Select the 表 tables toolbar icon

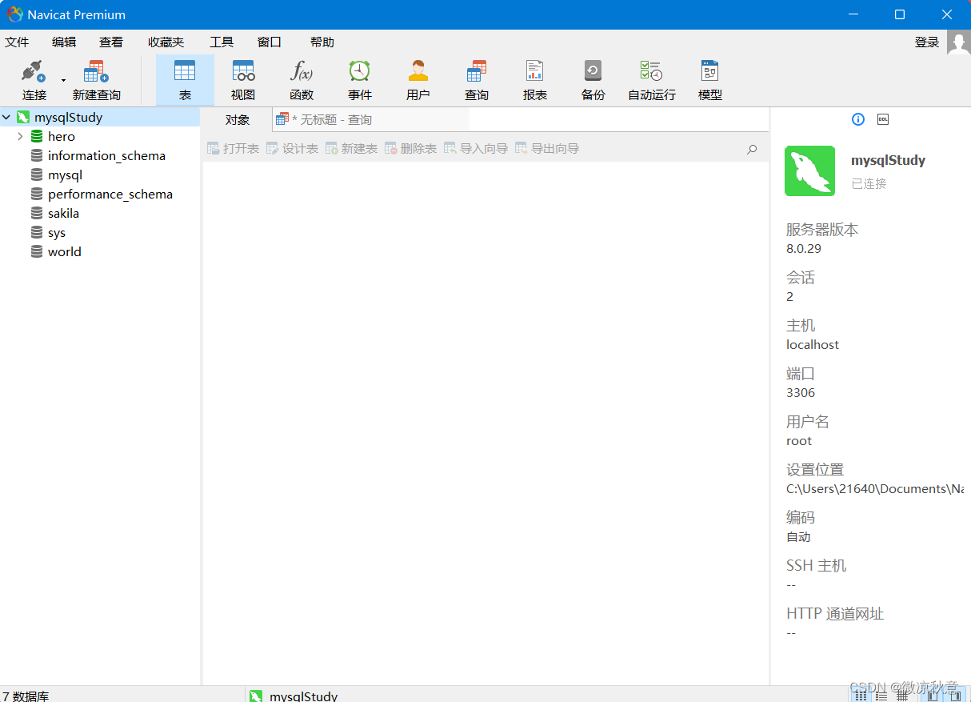[x=185, y=80]
